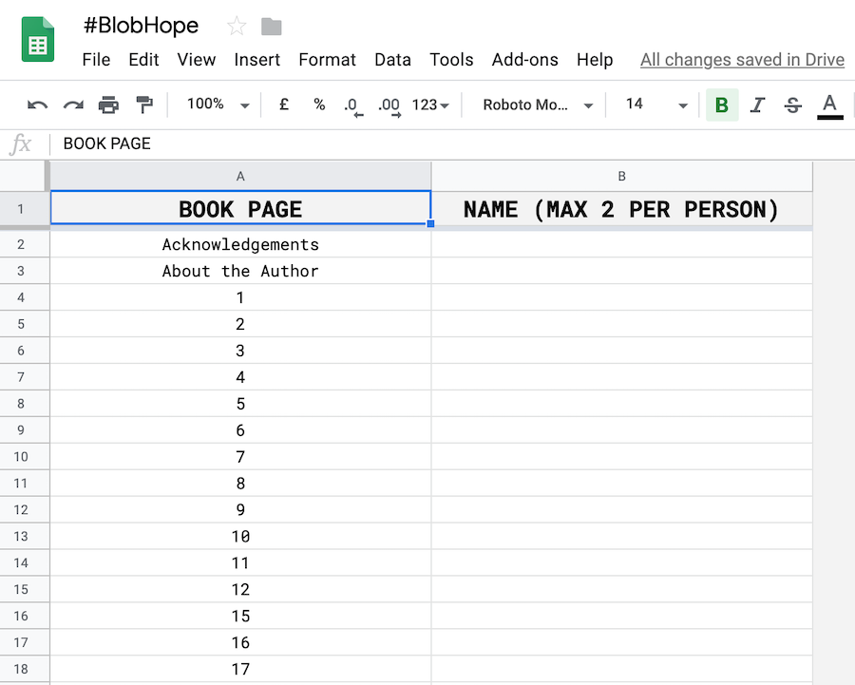
Task: Open the Format menu
Action: pos(327,59)
